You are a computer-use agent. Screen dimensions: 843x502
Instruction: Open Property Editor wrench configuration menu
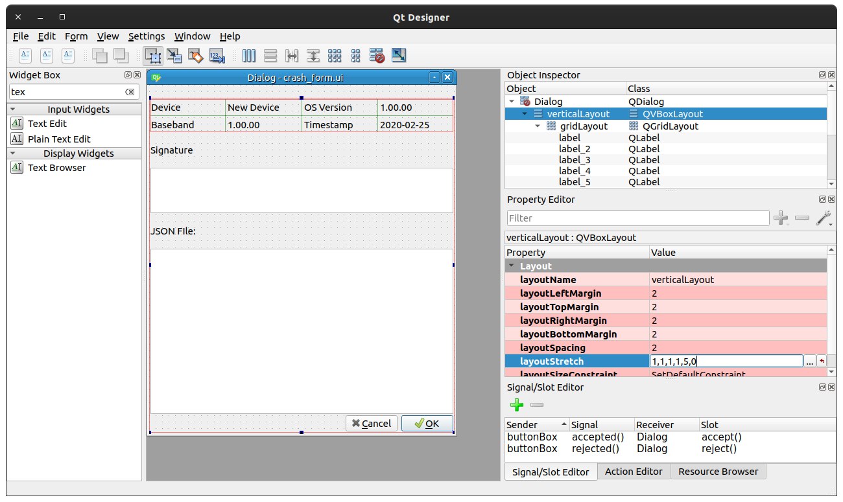click(x=824, y=218)
